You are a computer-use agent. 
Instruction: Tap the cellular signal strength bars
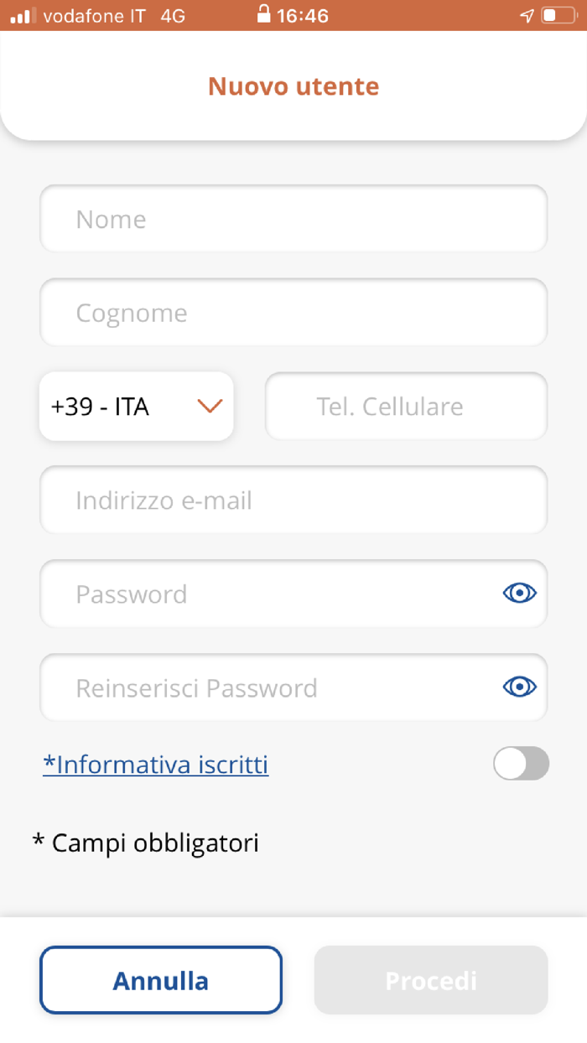(x=21, y=16)
